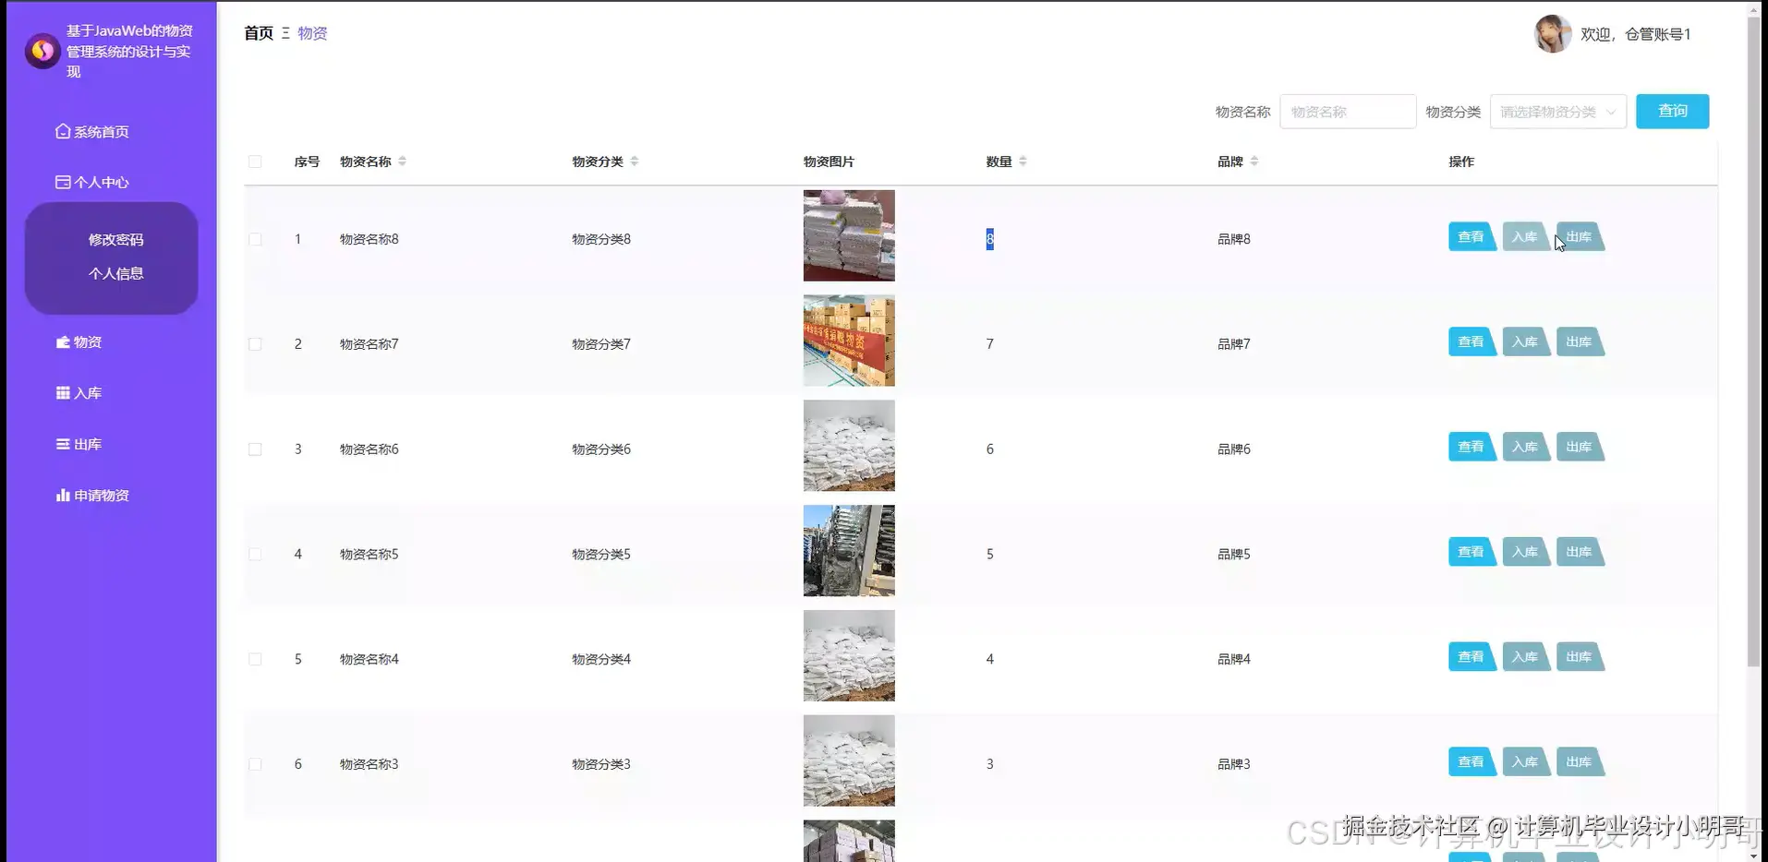Toggle the select-all checkbox in table header
Screen dimensions: 1768x862
[256, 162]
